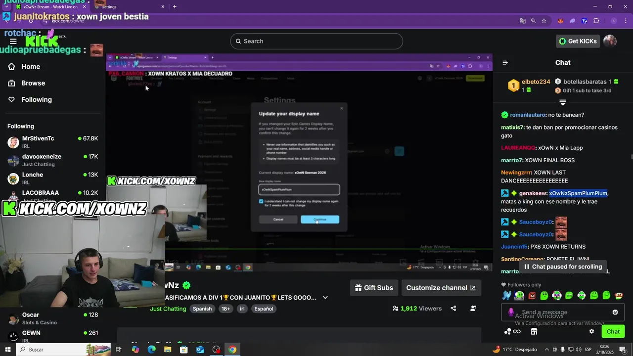Click the Gift Subs button
The width and height of the screenshot is (633, 356).
click(374, 288)
